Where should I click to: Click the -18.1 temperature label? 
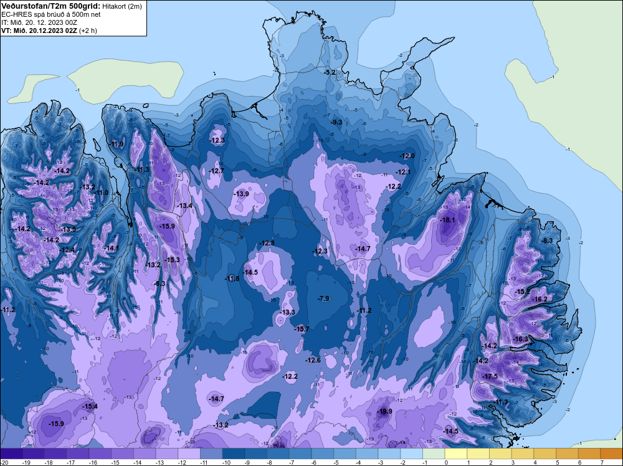(448, 220)
